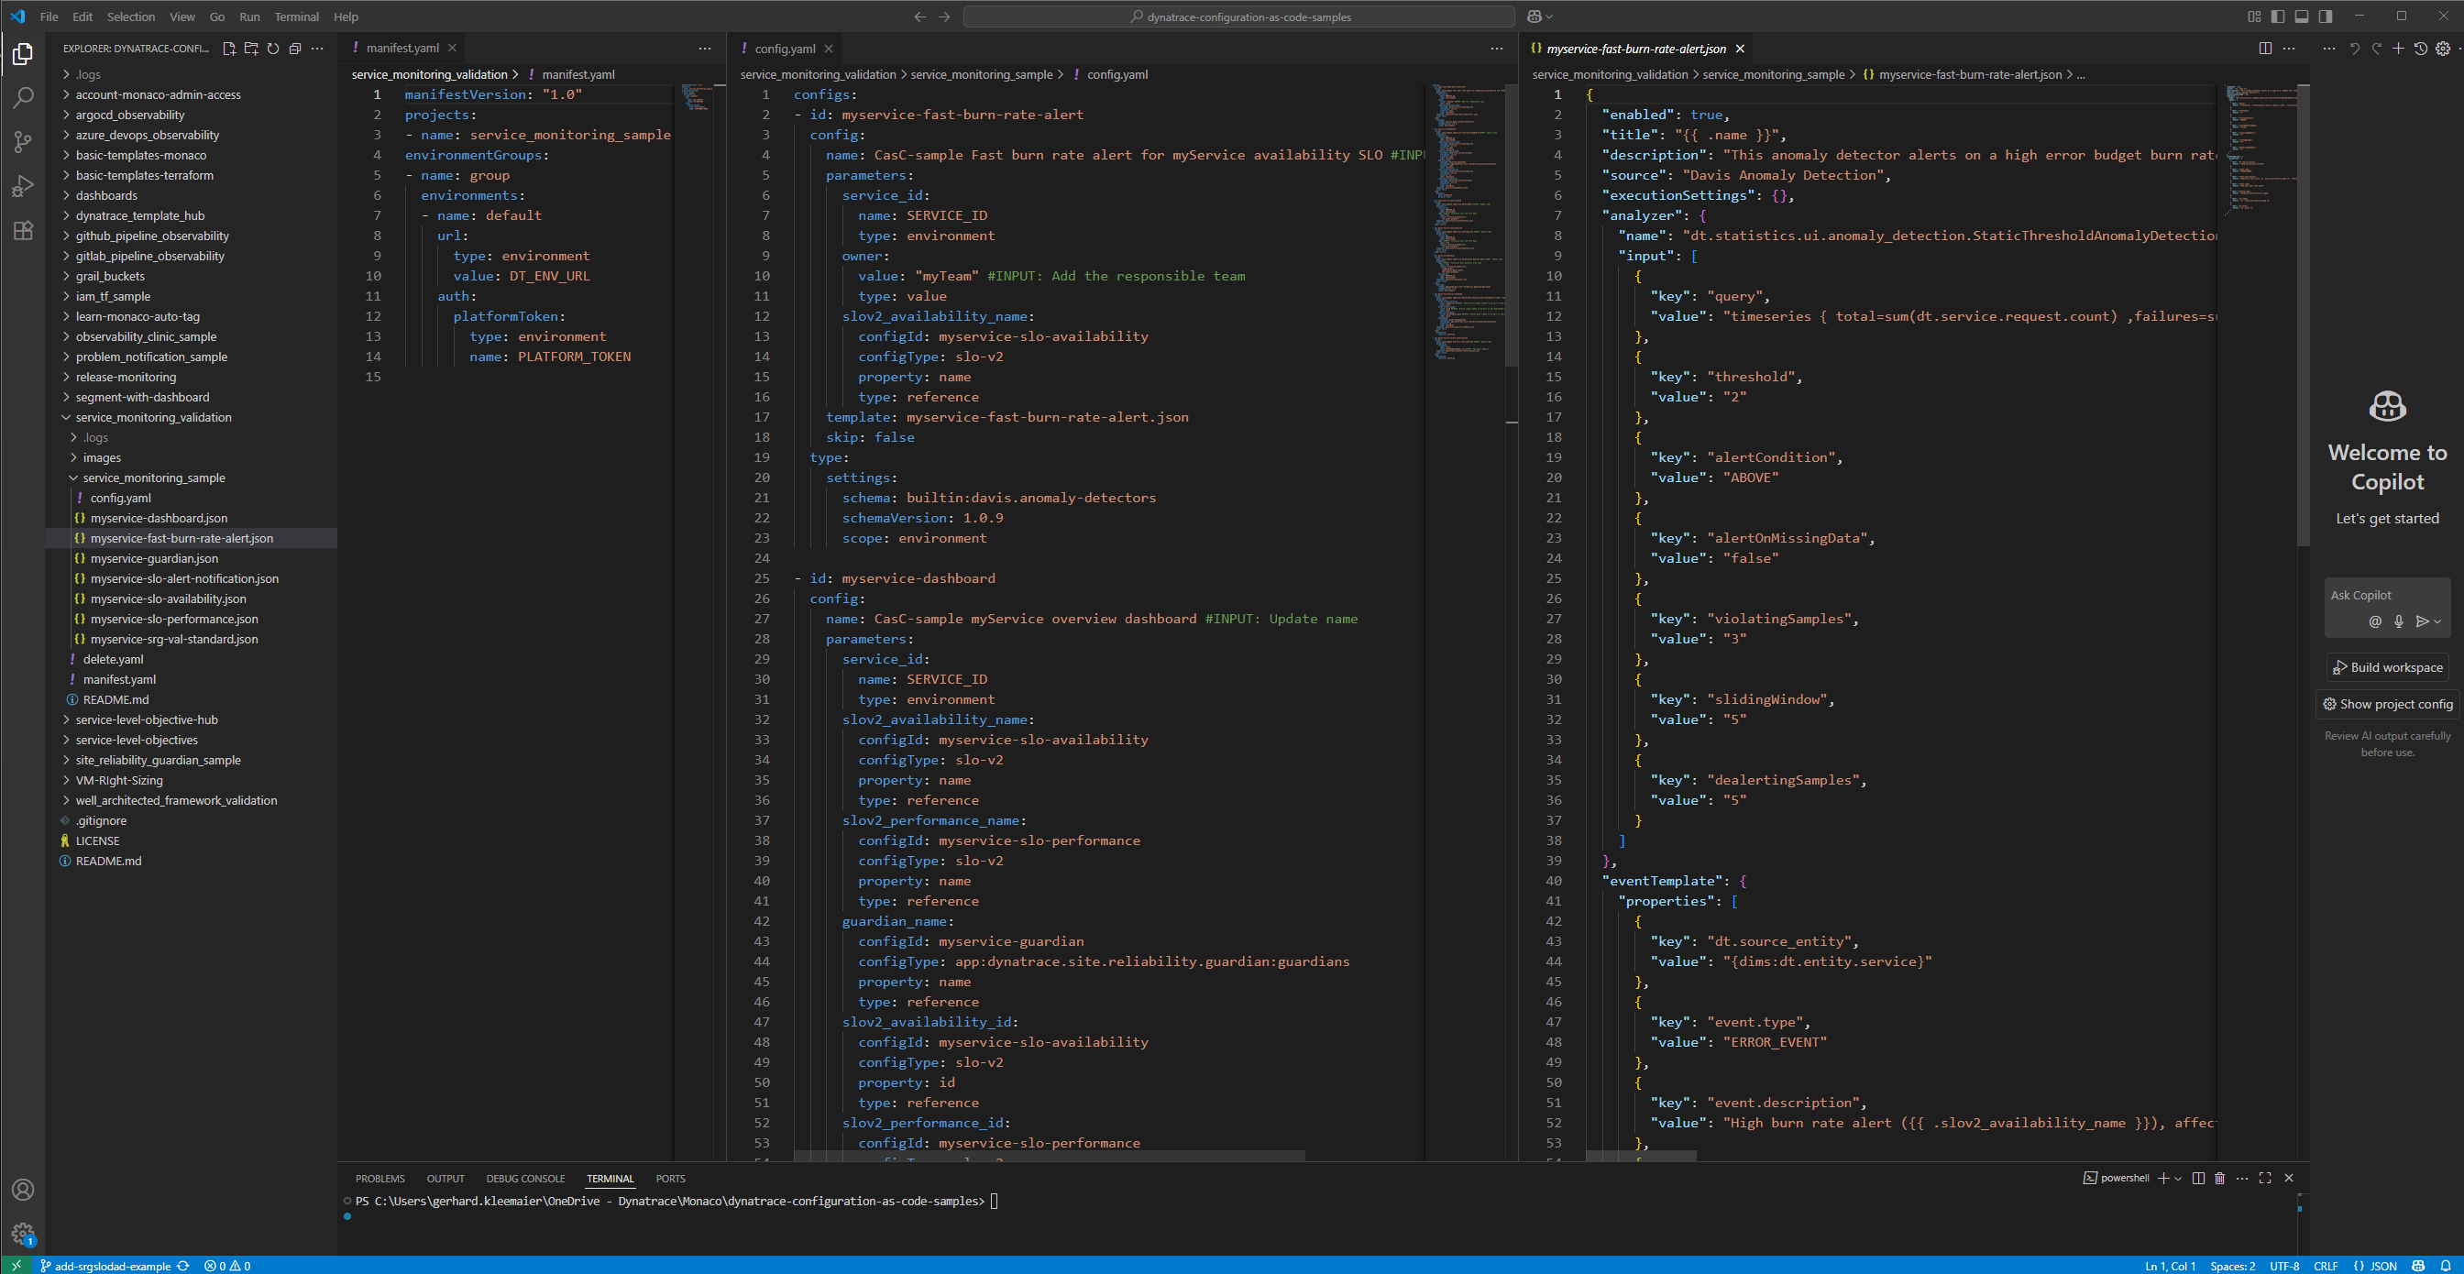Open the Search view in activity bar
The height and width of the screenshot is (1274, 2464).
tap(23, 97)
